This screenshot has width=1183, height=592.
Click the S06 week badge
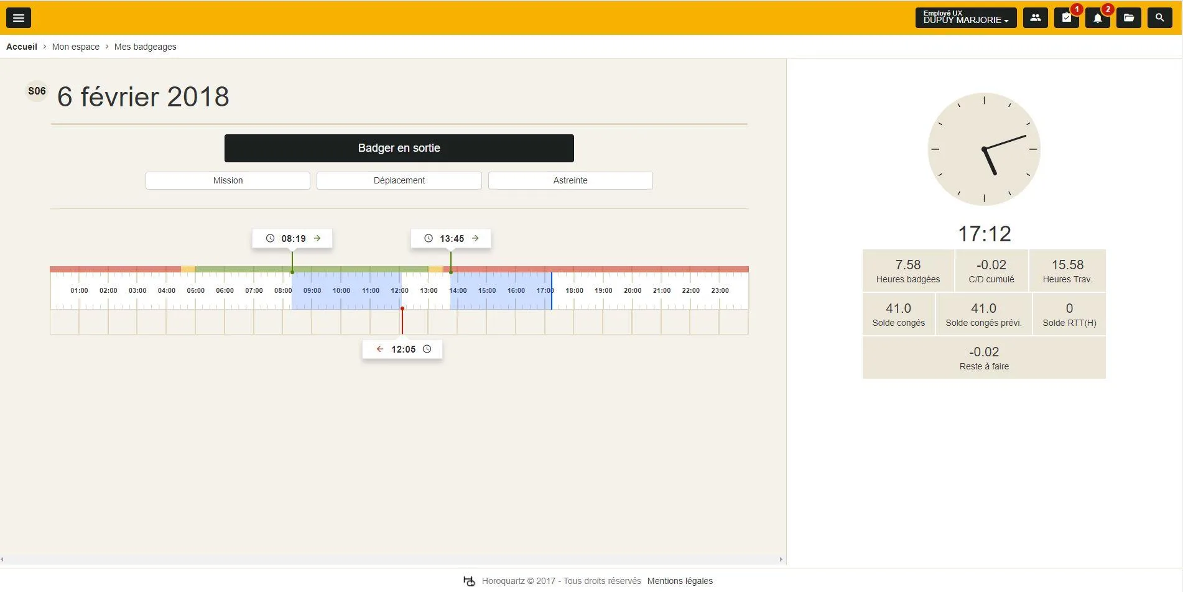click(37, 91)
